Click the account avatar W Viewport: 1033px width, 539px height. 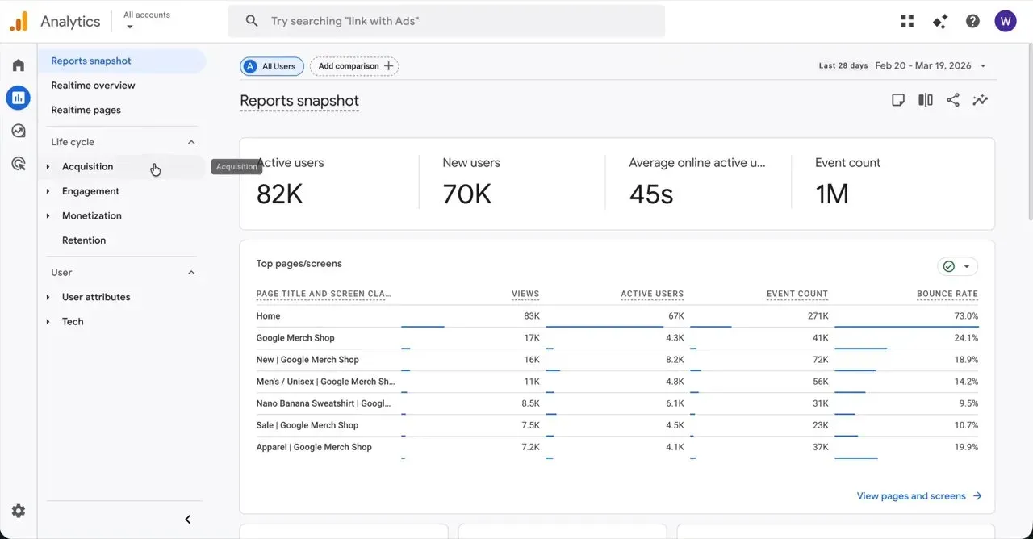point(1006,21)
